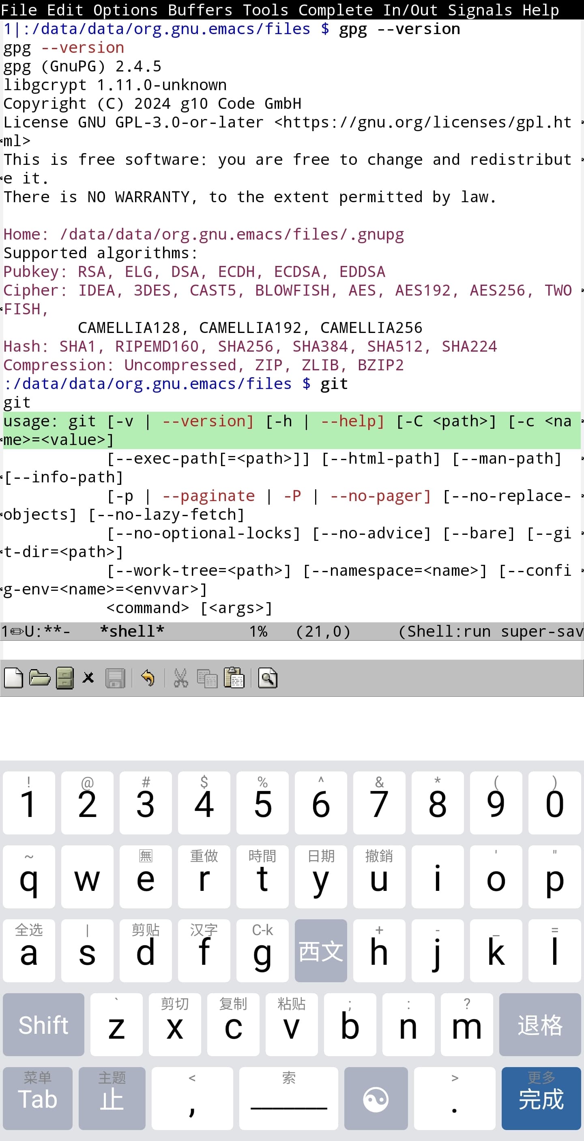Viewport: 584px width, 1141px height.
Task: Tap the number 5 key
Action: 262,803
